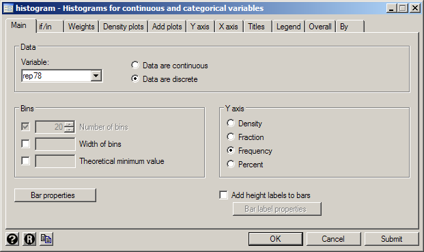The width and height of the screenshot is (424, 252).
Task: Click the Width of bins input field
Action: click(55, 144)
